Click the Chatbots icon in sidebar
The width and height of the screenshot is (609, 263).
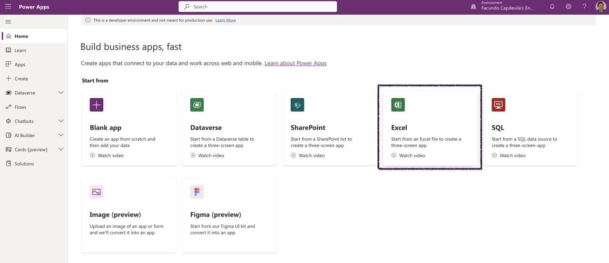tap(9, 122)
